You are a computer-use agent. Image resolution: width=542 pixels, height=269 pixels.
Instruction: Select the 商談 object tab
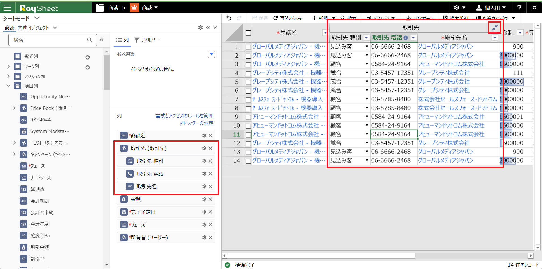(x=9, y=28)
